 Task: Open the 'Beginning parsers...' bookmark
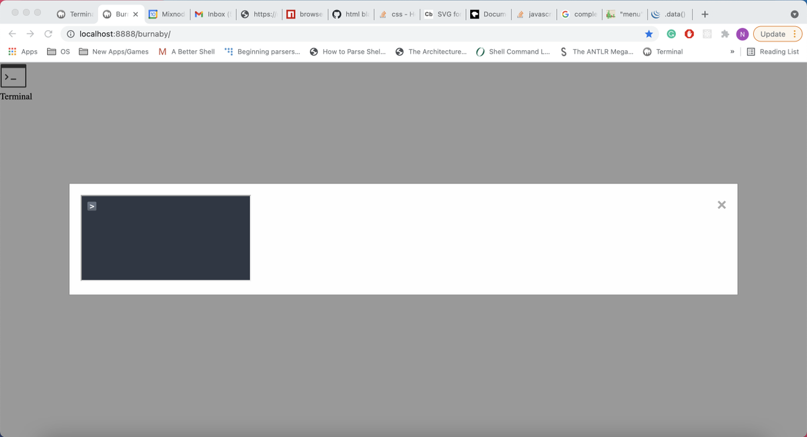point(262,52)
